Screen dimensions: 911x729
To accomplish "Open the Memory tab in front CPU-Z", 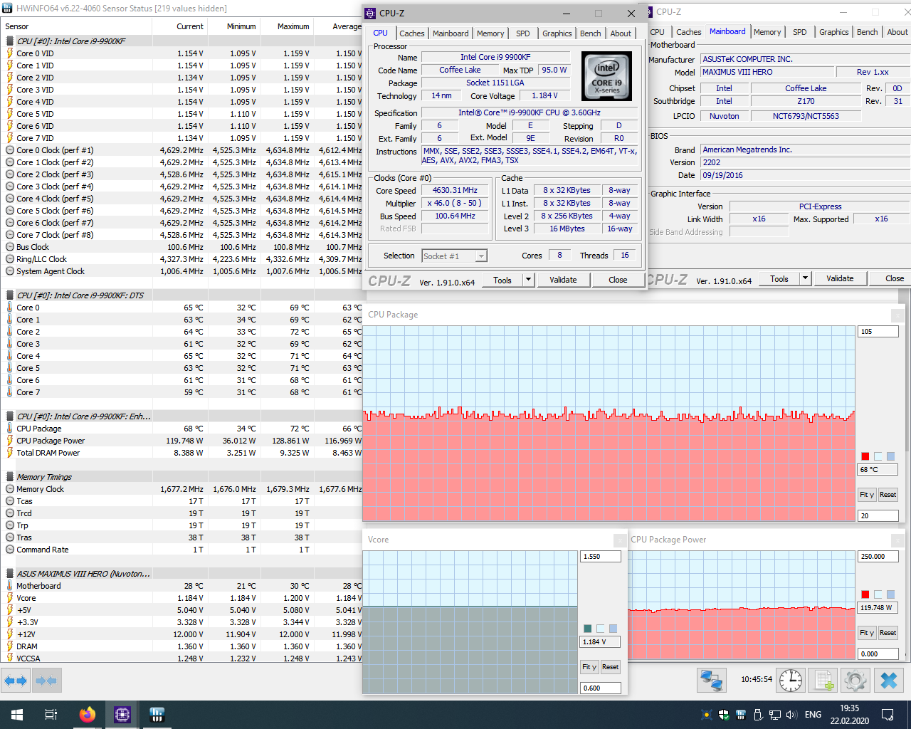I will (x=490, y=33).
